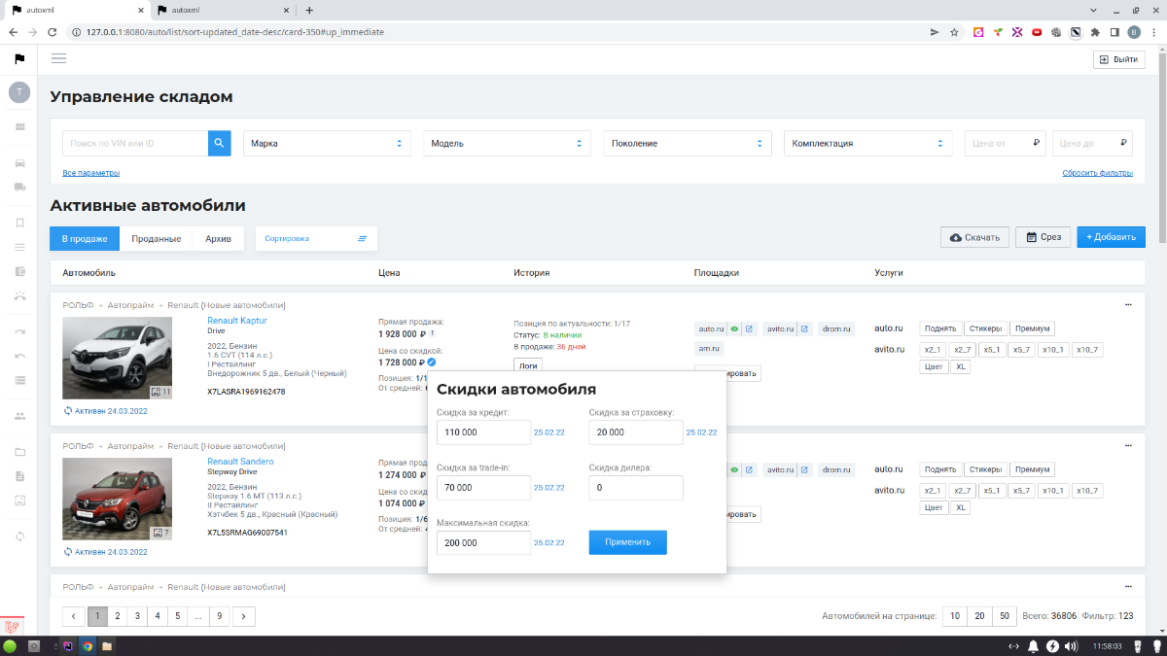Viewport: 1167px width, 656px height.
Task: Toggle x2_1 avito.ru service for Renault Kaptur
Action: 933,350
